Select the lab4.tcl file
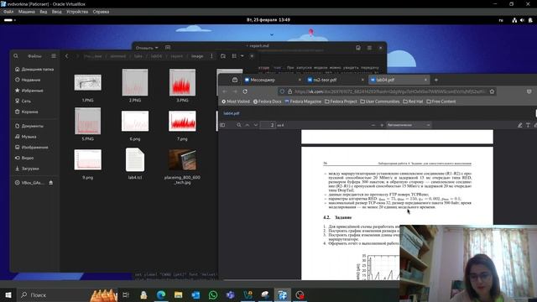This screenshot has height=302, width=537. (135, 160)
